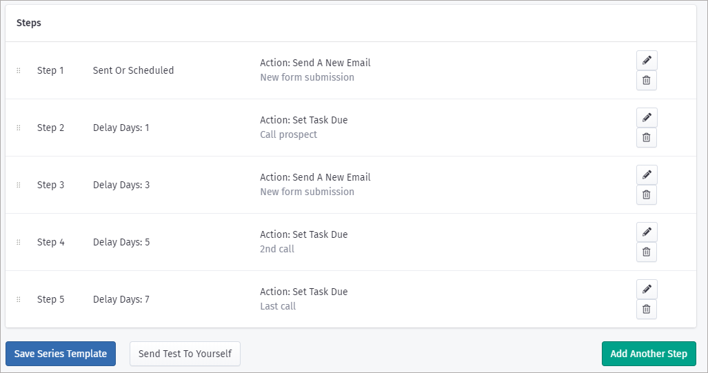Delete Step 5 using the trash icon
The width and height of the screenshot is (708, 373).
click(646, 310)
